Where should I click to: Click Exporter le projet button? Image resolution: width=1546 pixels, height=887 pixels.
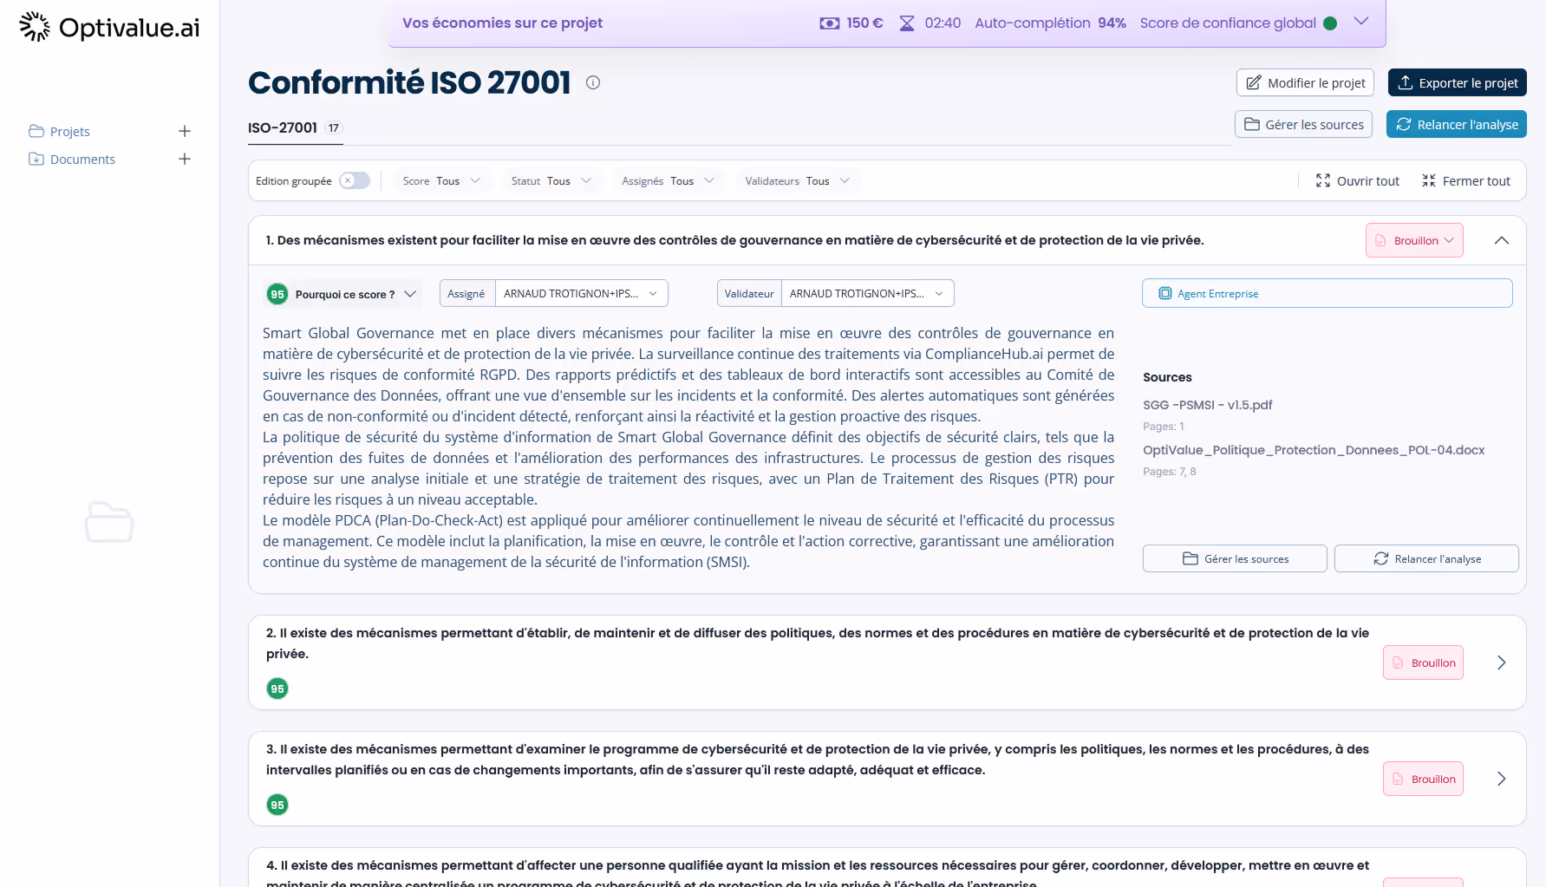[1458, 82]
